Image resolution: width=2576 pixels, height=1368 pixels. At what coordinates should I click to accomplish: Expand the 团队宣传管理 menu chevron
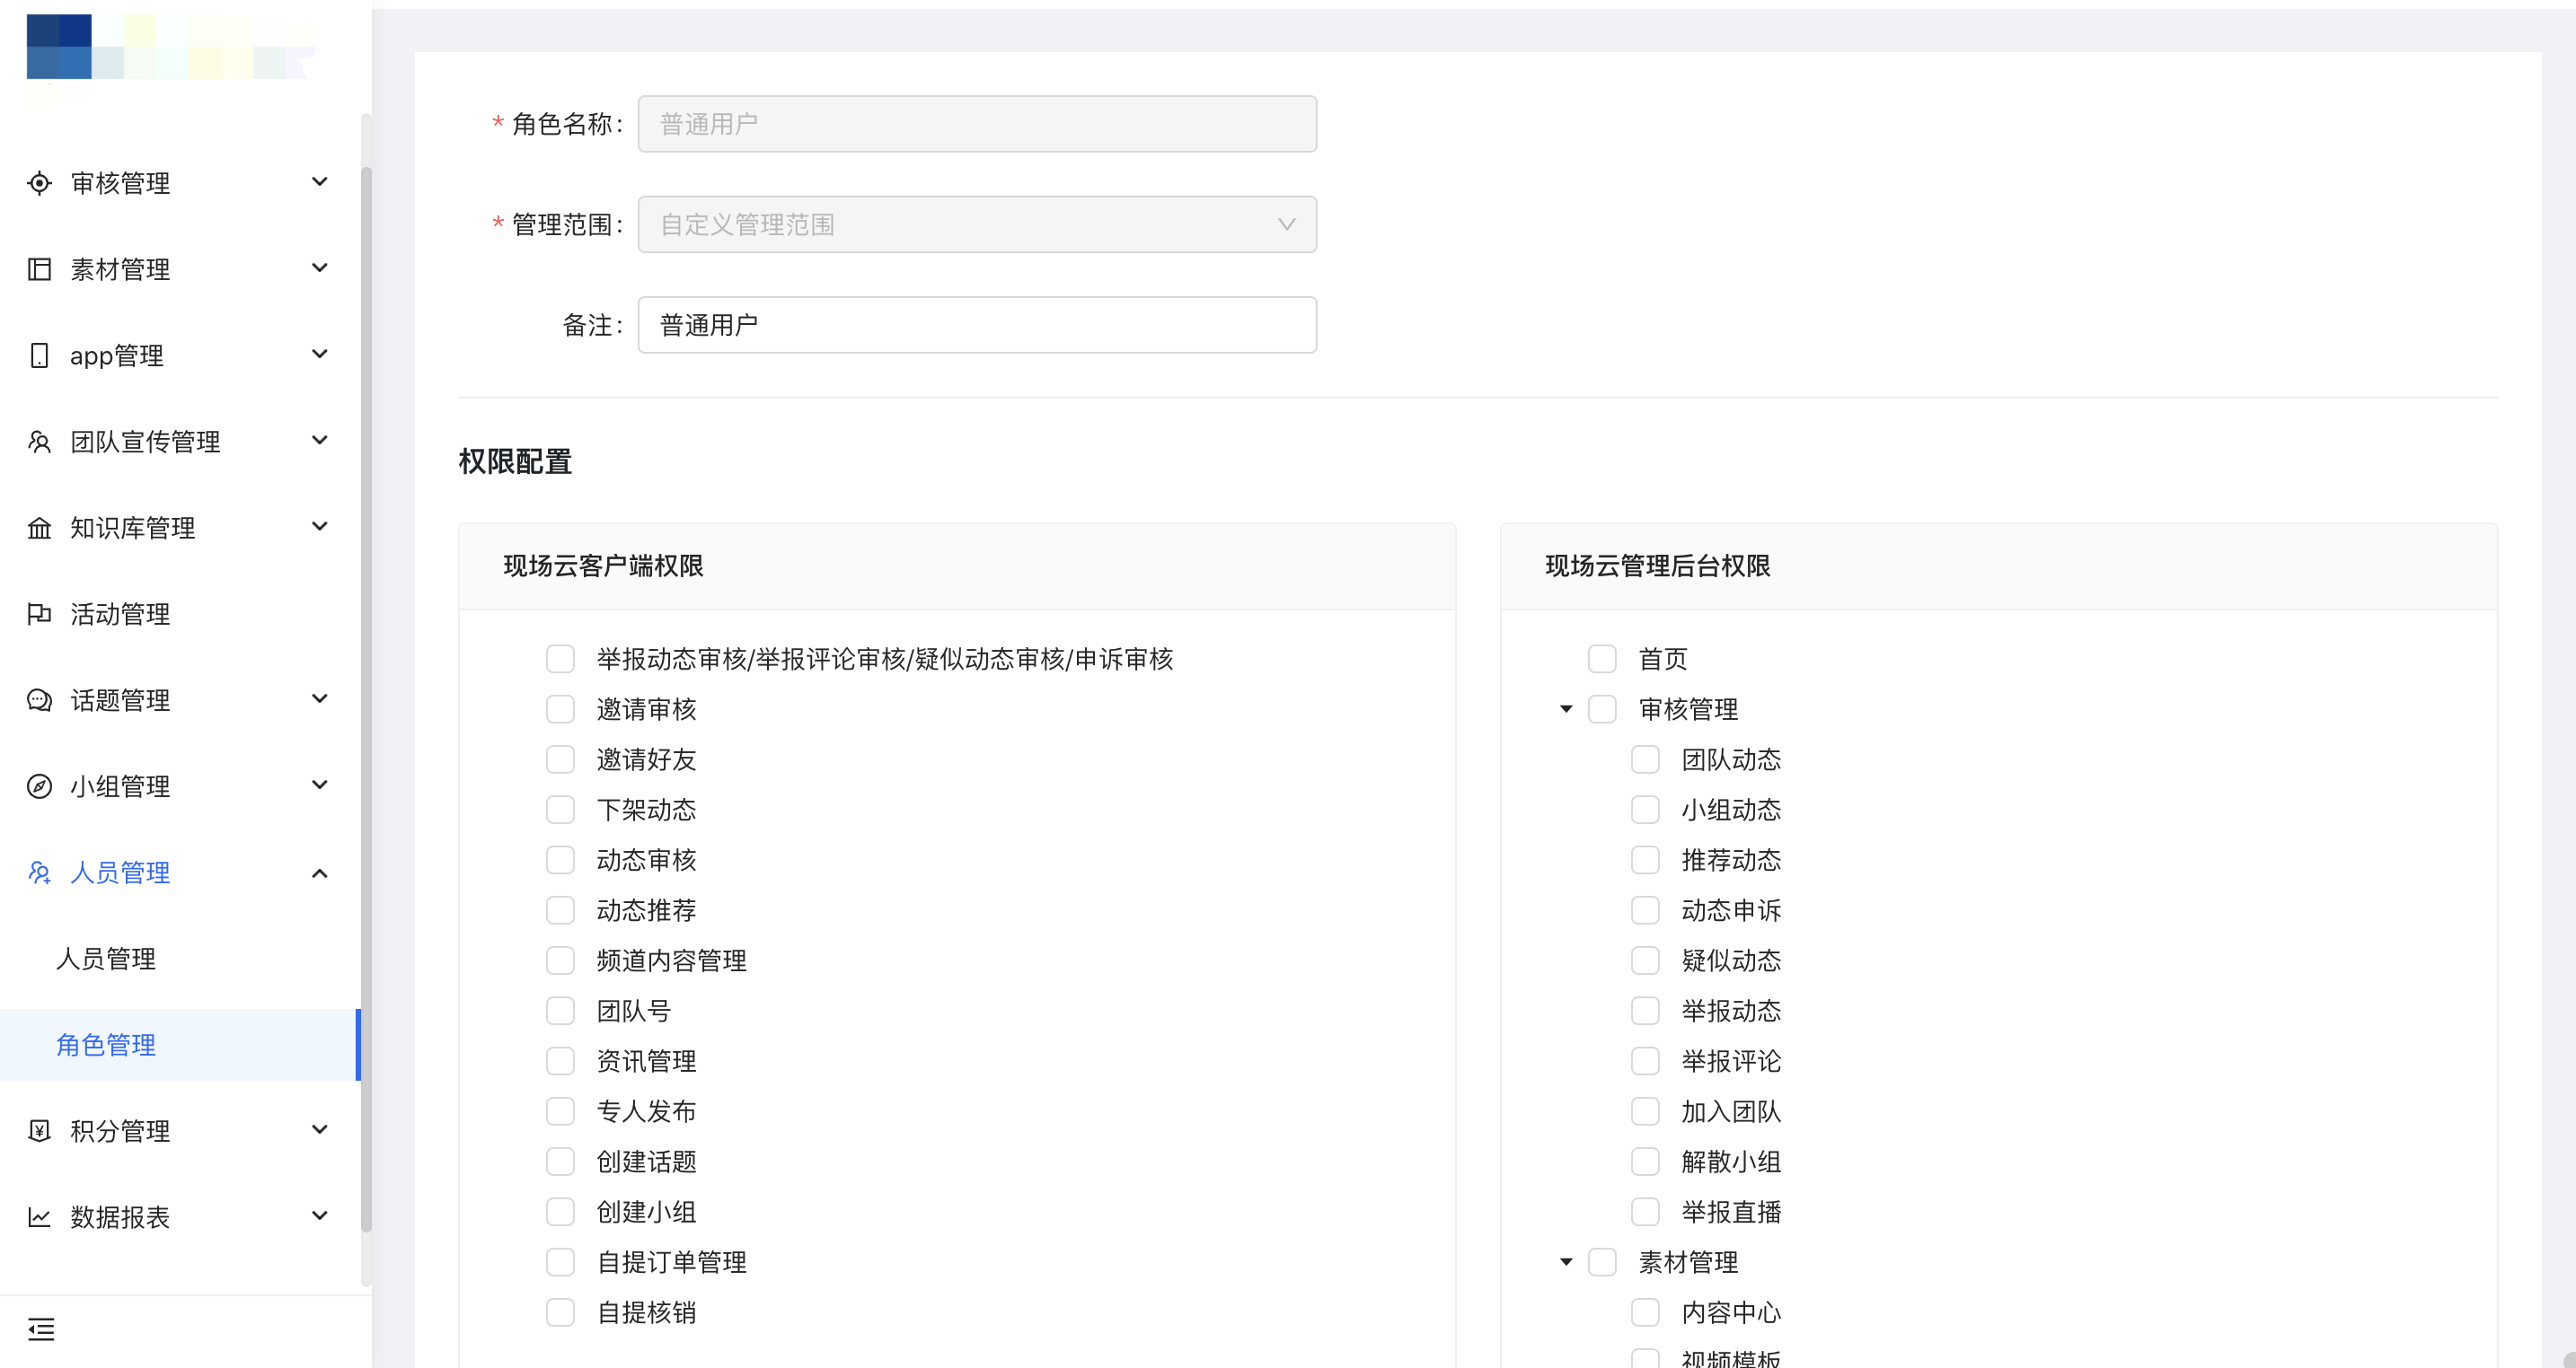tap(320, 440)
